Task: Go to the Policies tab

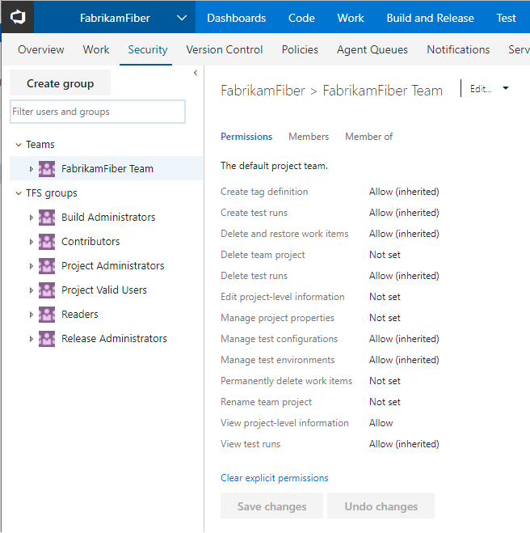Action: pyautogui.click(x=300, y=49)
